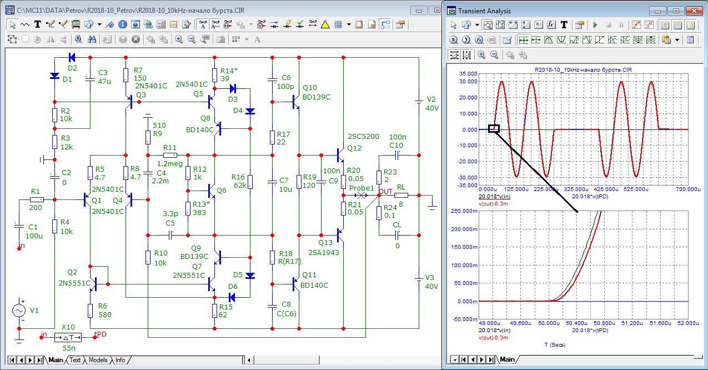Screen dimensions: 708x370
Task: Click the plot title R2018-10_10kHz text
Action: 583,69
